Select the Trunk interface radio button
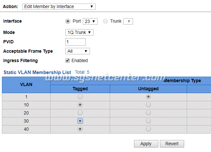 point(105,21)
